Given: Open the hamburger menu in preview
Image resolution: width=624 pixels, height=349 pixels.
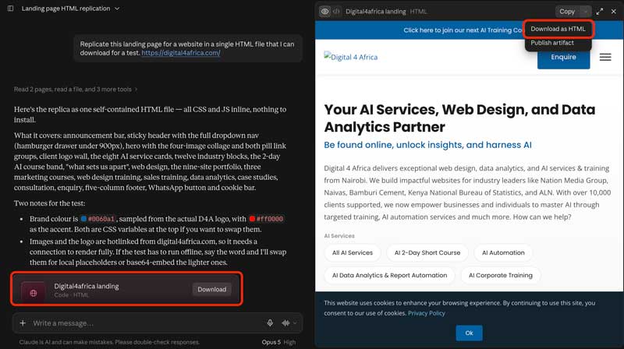Looking at the screenshot, I should [x=605, y=57].
